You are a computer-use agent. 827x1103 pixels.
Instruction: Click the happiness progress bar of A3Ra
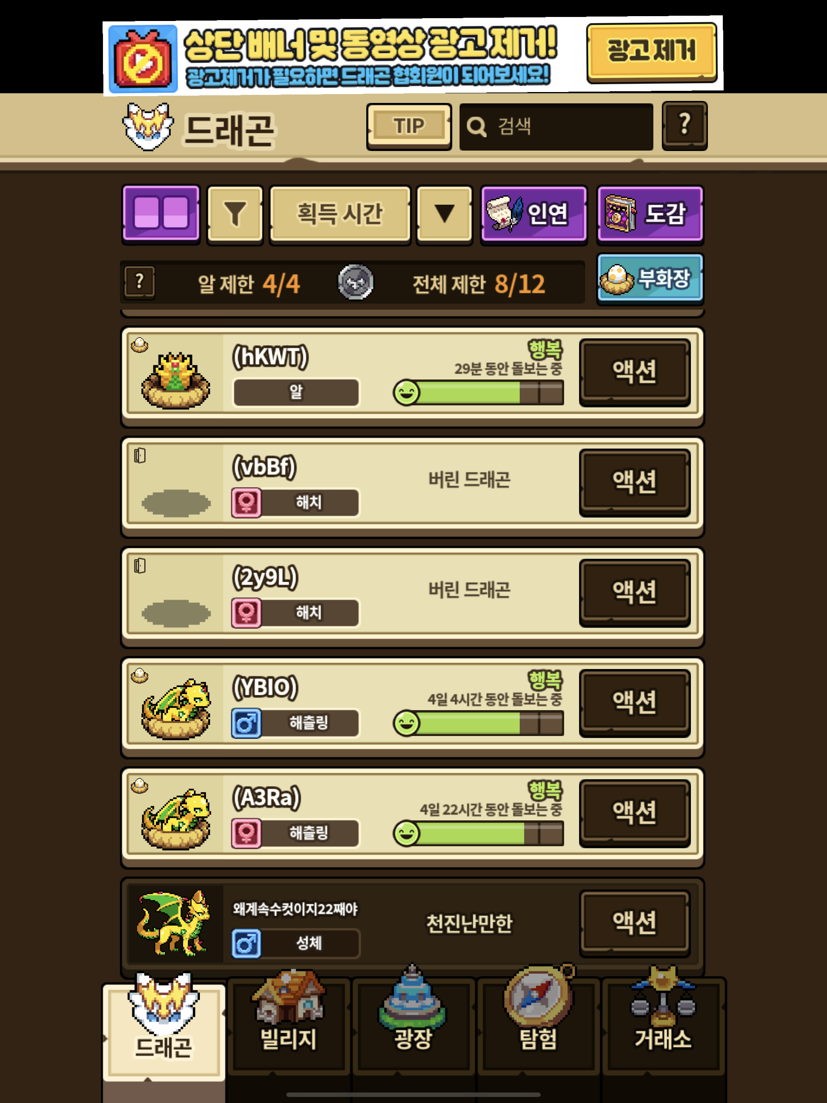479,834
